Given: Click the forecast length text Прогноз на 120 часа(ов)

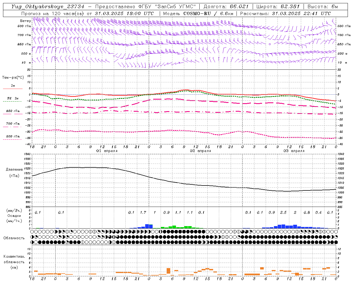Looking at the screenshot, I should (53, 13).
